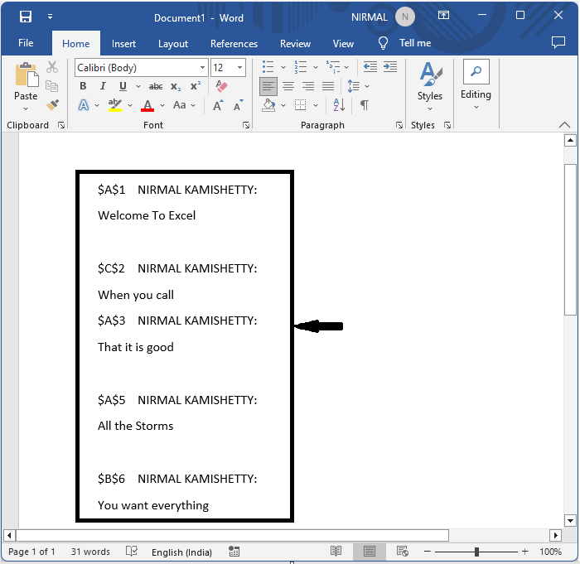Open the View tab
The height and width of the screenshot is (564, 580).
point(343,44)
